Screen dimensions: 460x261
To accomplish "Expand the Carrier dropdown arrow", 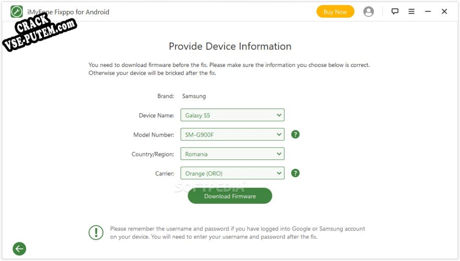I will coord(279,173).
